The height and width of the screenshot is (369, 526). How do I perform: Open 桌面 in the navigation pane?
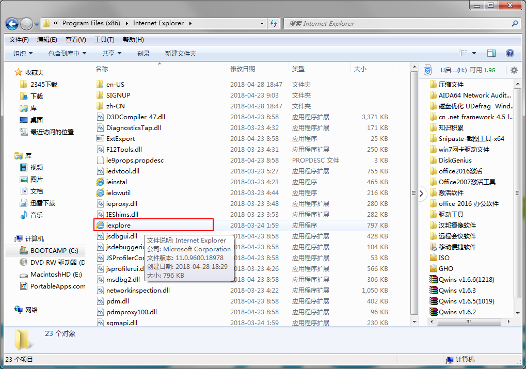pyautogui.click(x=37, y=120)
